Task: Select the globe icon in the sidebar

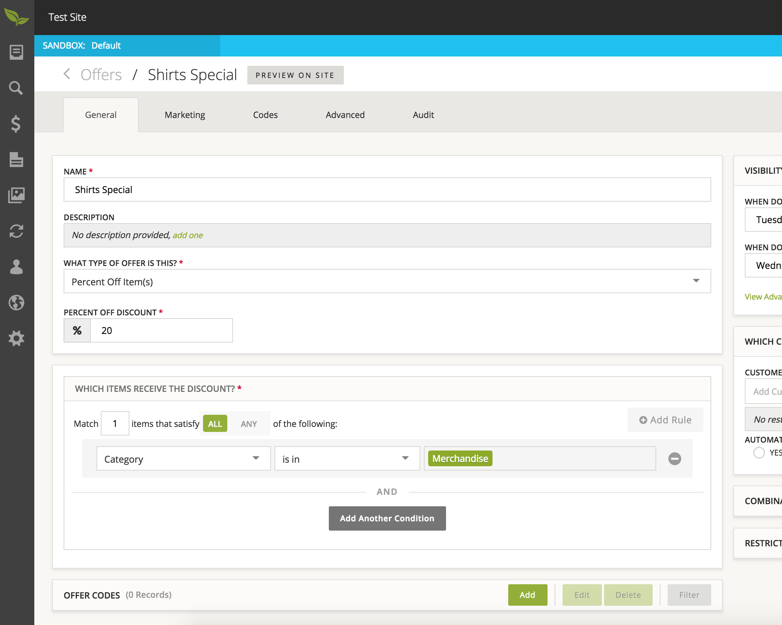Action: coord(16,303)
